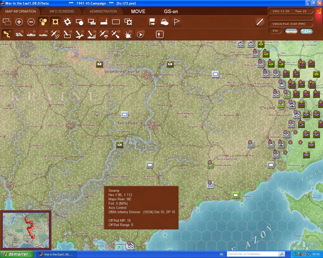This screenshot has height=258, width=323.
Task: Open the ADMINISTRATION tab
Action: (103, 11)
